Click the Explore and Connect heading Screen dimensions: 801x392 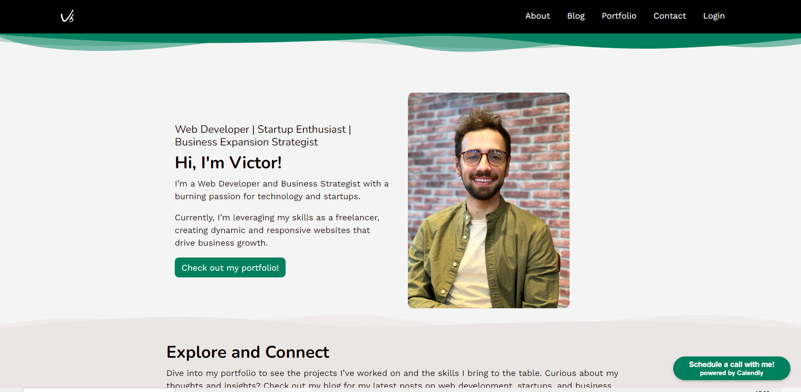[x=248, y=352]
